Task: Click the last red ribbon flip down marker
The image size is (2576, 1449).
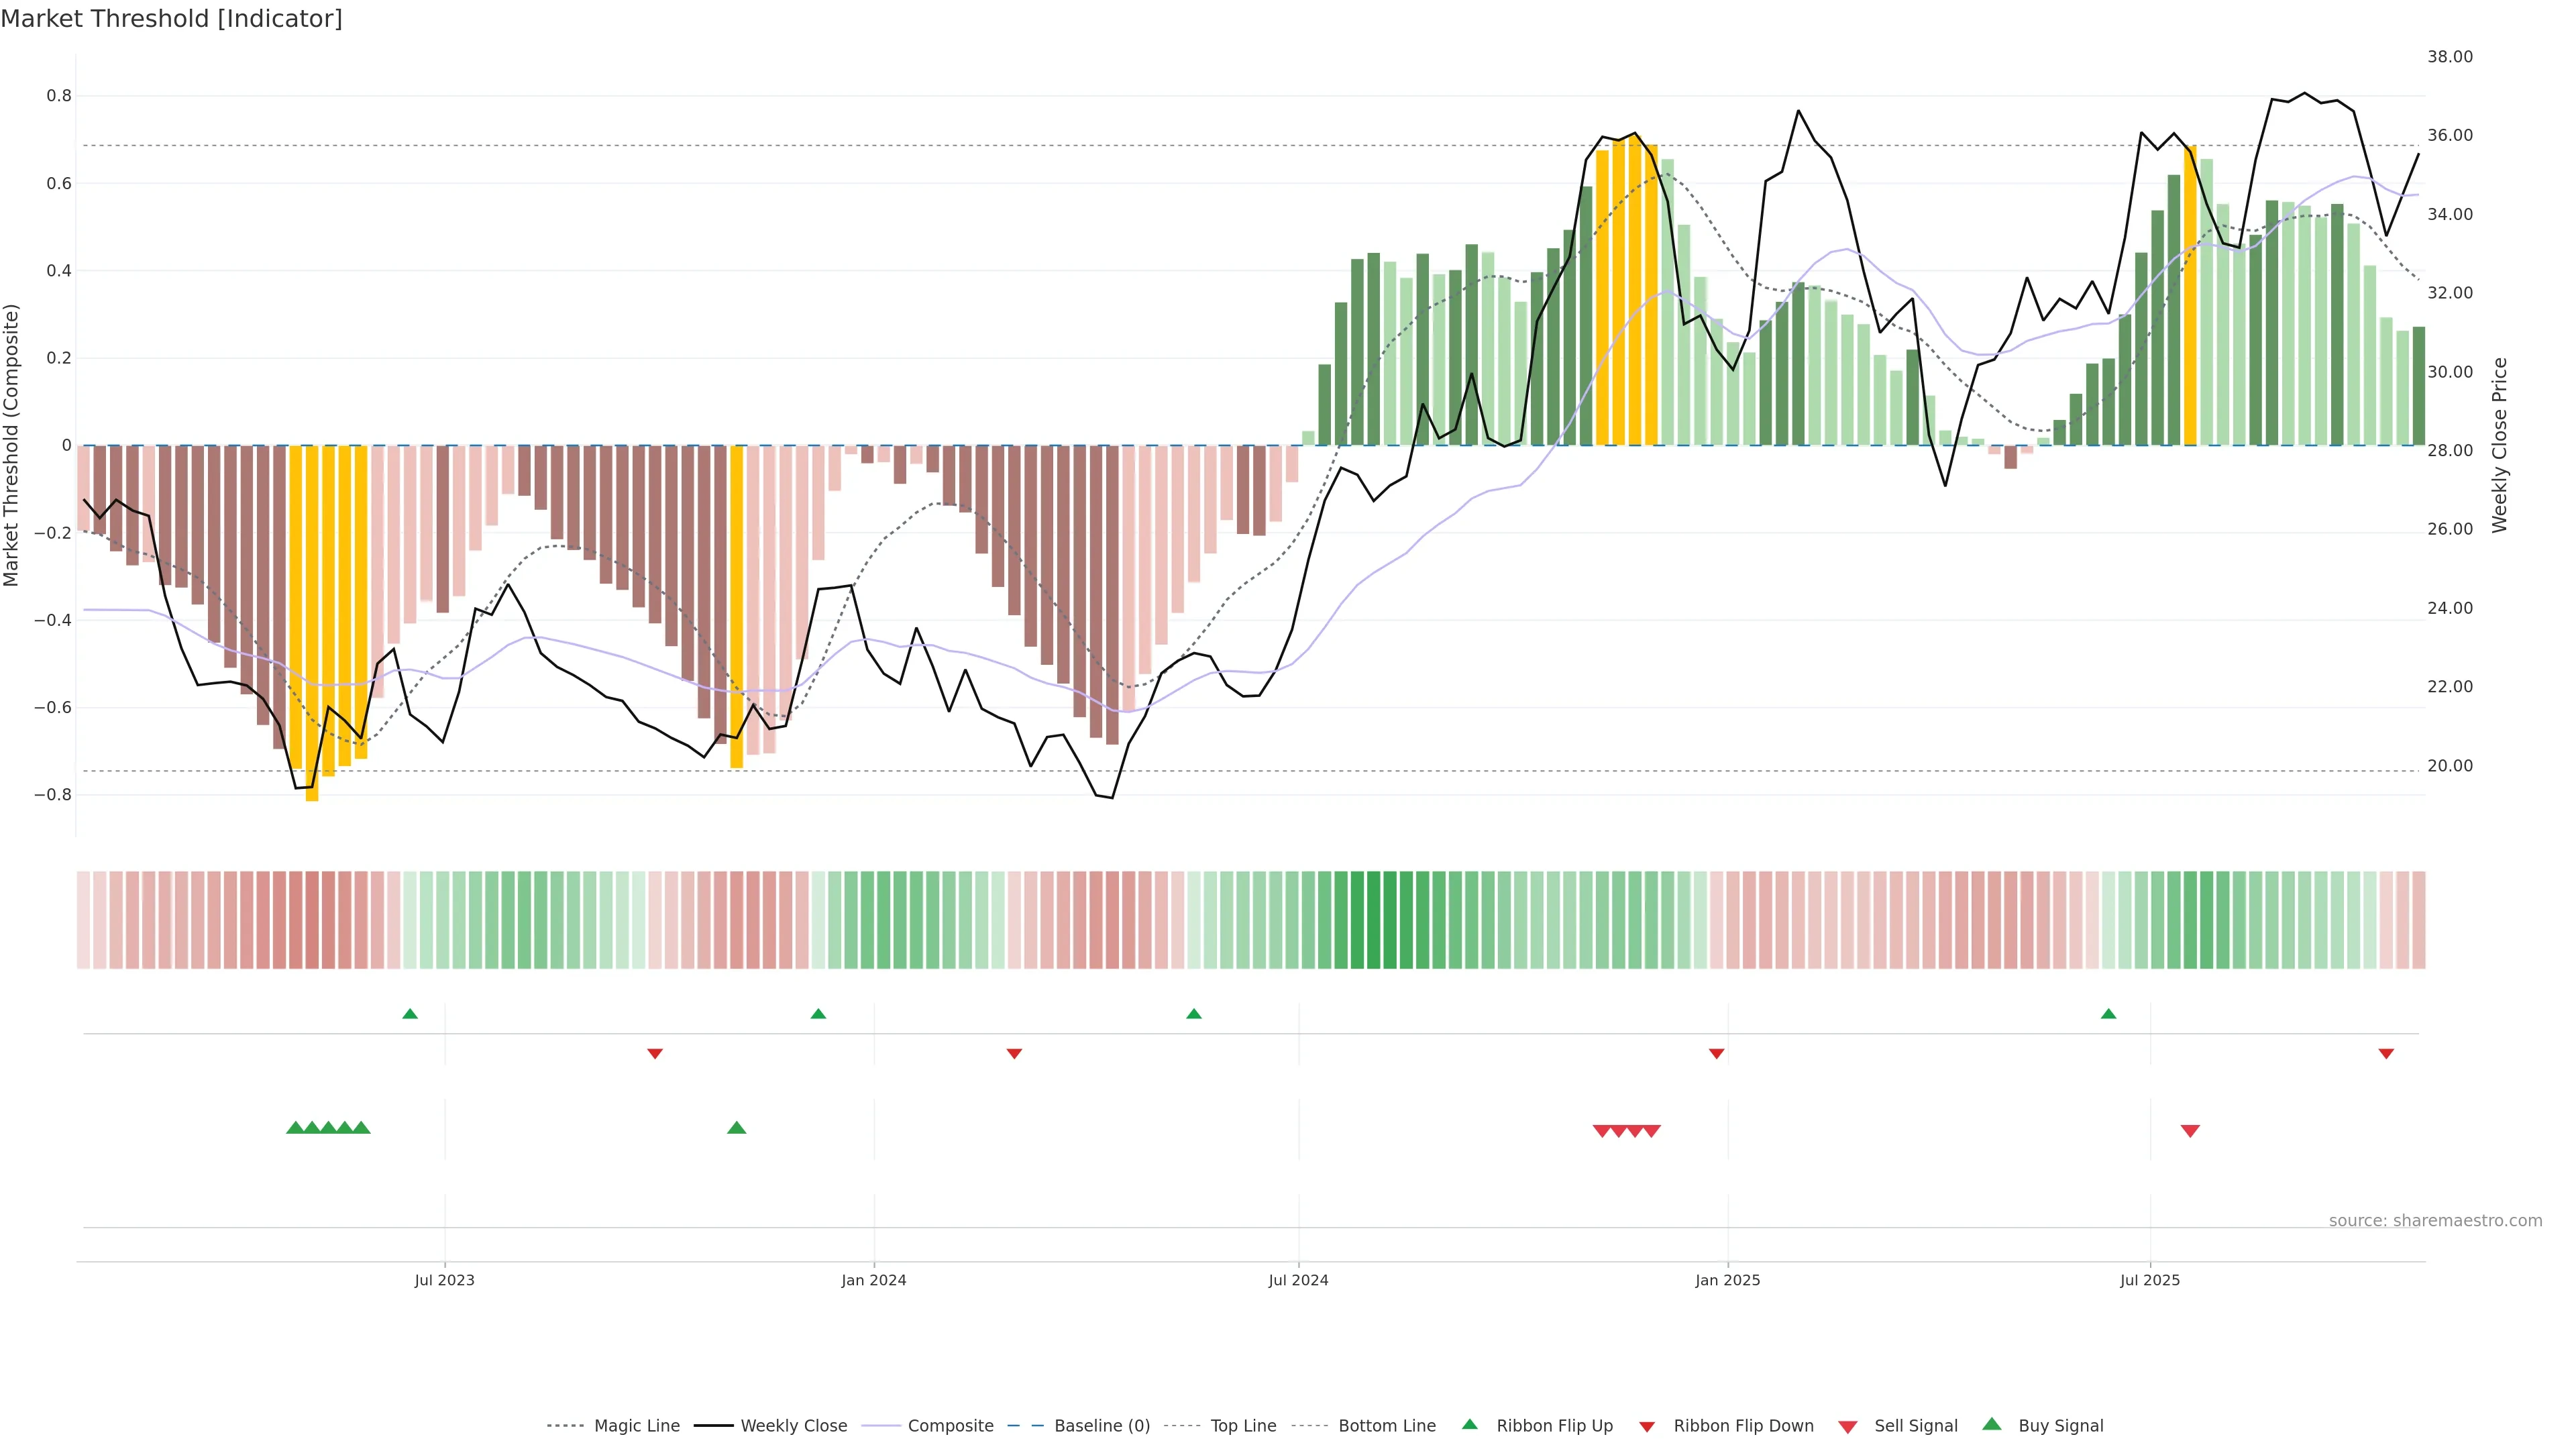Action: point(2385,1053)
